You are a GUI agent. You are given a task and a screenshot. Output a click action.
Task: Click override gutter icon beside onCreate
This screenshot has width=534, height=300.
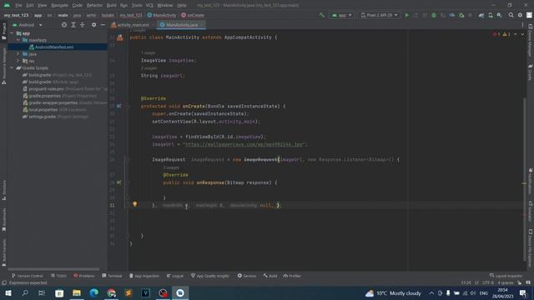(x=118, y=106)
